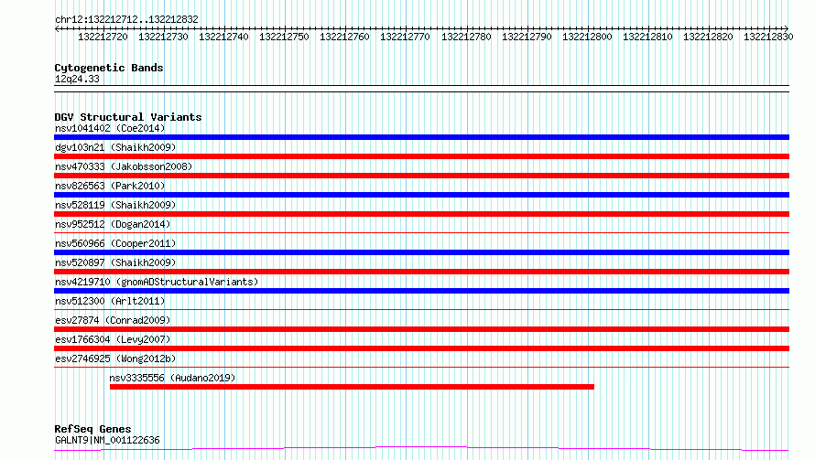Screen dimensions: 815x460
Task: Click ruler position 132212770
Action: click(x=405, y=37)
